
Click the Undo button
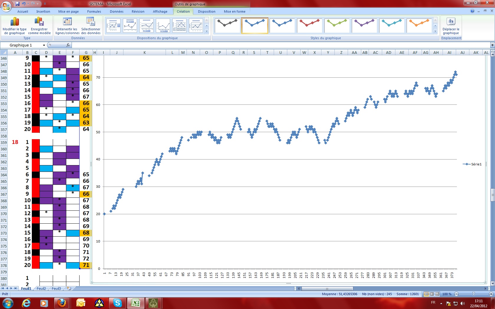[x=24, y=4]
